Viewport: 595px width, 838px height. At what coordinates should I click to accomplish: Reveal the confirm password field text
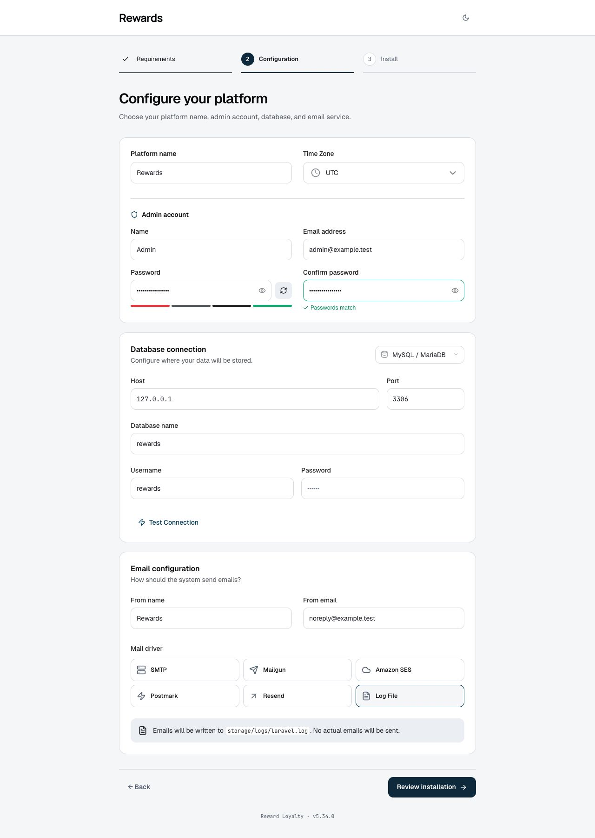tap(455, 291)
